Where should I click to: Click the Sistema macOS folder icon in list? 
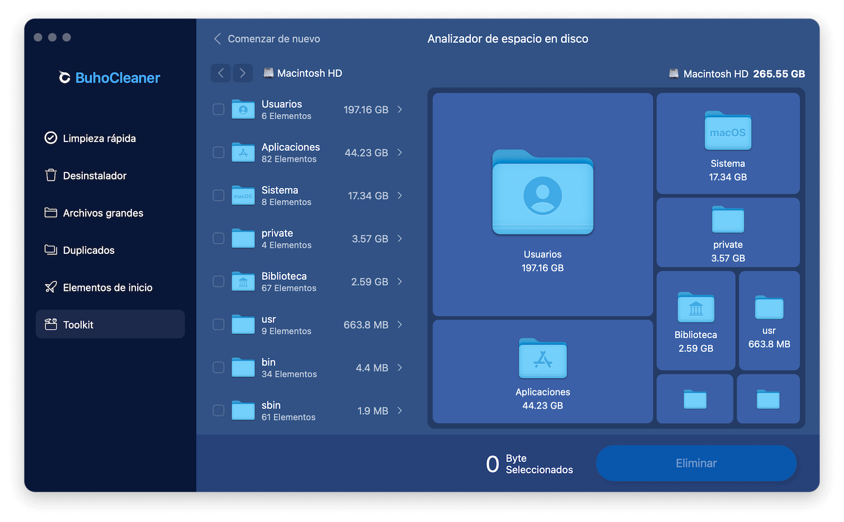click(x=243, y=195)
